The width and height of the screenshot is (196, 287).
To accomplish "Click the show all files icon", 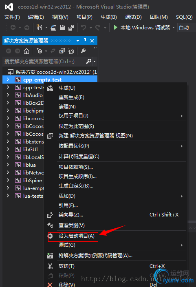I will click(71, 51).
